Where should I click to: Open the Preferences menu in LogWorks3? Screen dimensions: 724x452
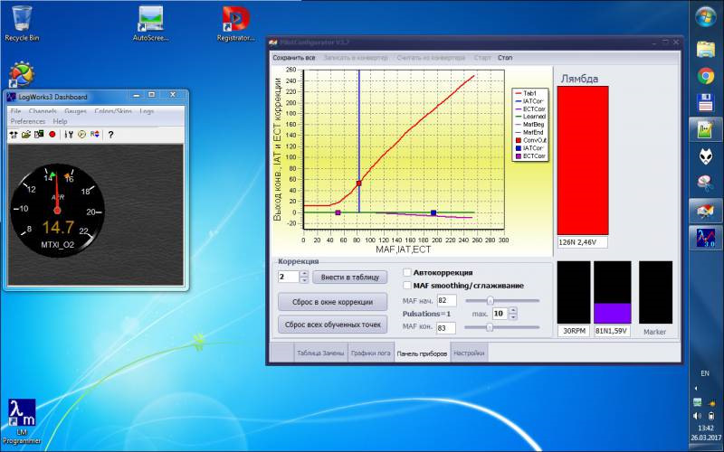point(28,121)
